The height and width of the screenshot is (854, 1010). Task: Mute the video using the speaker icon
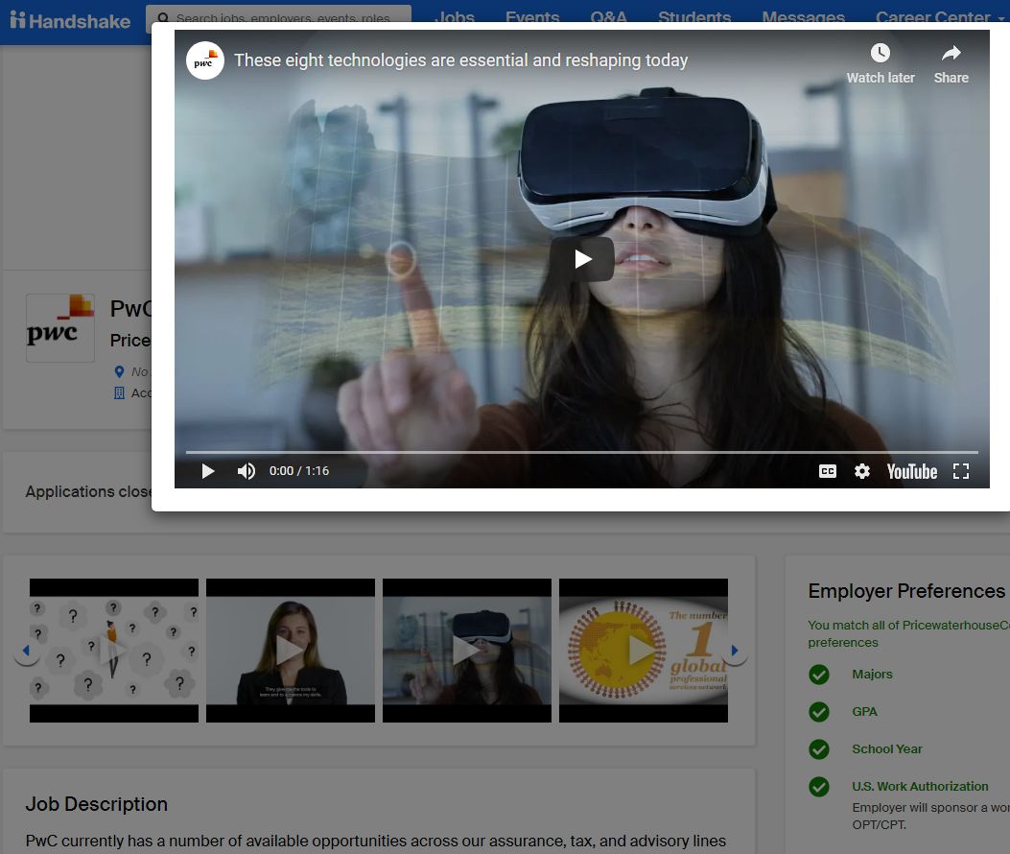click(x=247, y=471)
